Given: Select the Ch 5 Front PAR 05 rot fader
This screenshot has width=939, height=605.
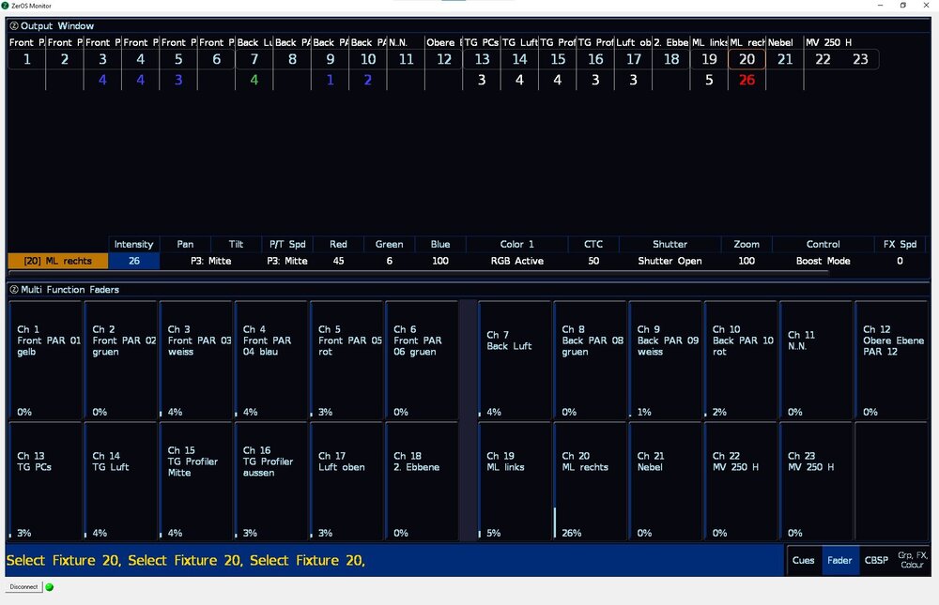Looking at the screenshot, I should pyautogui.click(x=346, y=360).
